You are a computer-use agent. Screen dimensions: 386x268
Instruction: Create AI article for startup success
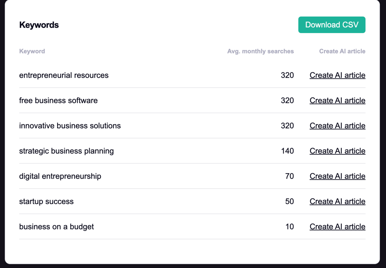337,202
